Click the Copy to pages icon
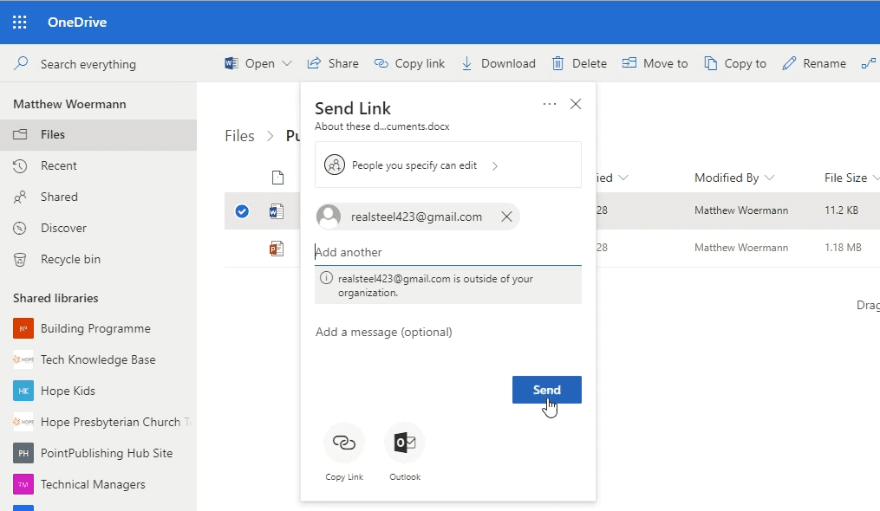 pos(711,63)
